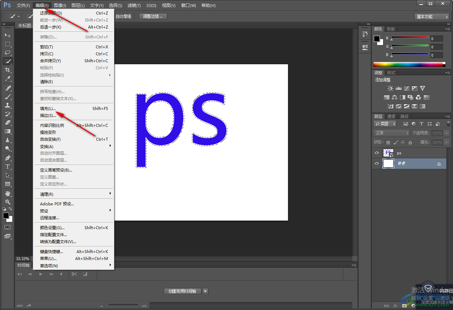The image size is (453, 310).
Task: Toggle filter for pixel layers
Action: [x=406, y=124]
